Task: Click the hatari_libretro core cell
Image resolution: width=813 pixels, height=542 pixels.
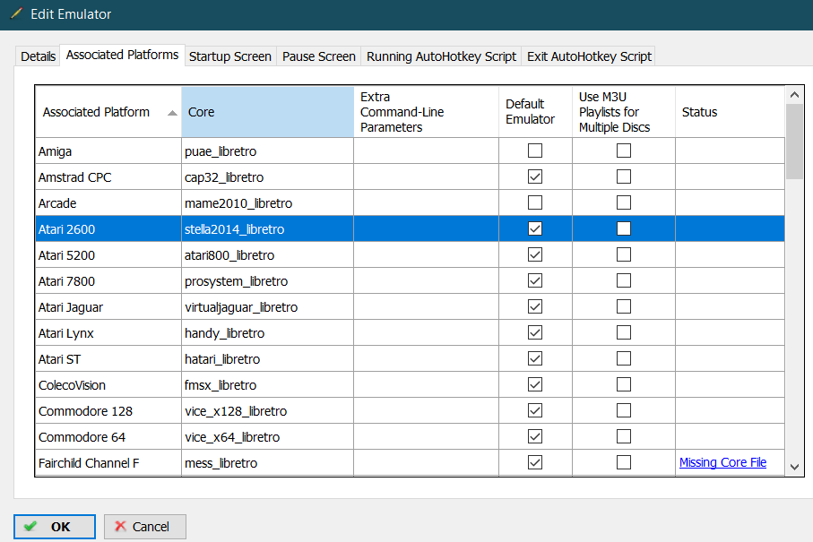Action: point(267,358)
